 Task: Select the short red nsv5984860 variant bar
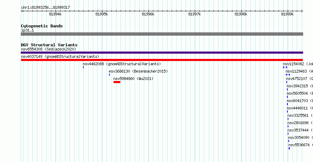point(117,82)
